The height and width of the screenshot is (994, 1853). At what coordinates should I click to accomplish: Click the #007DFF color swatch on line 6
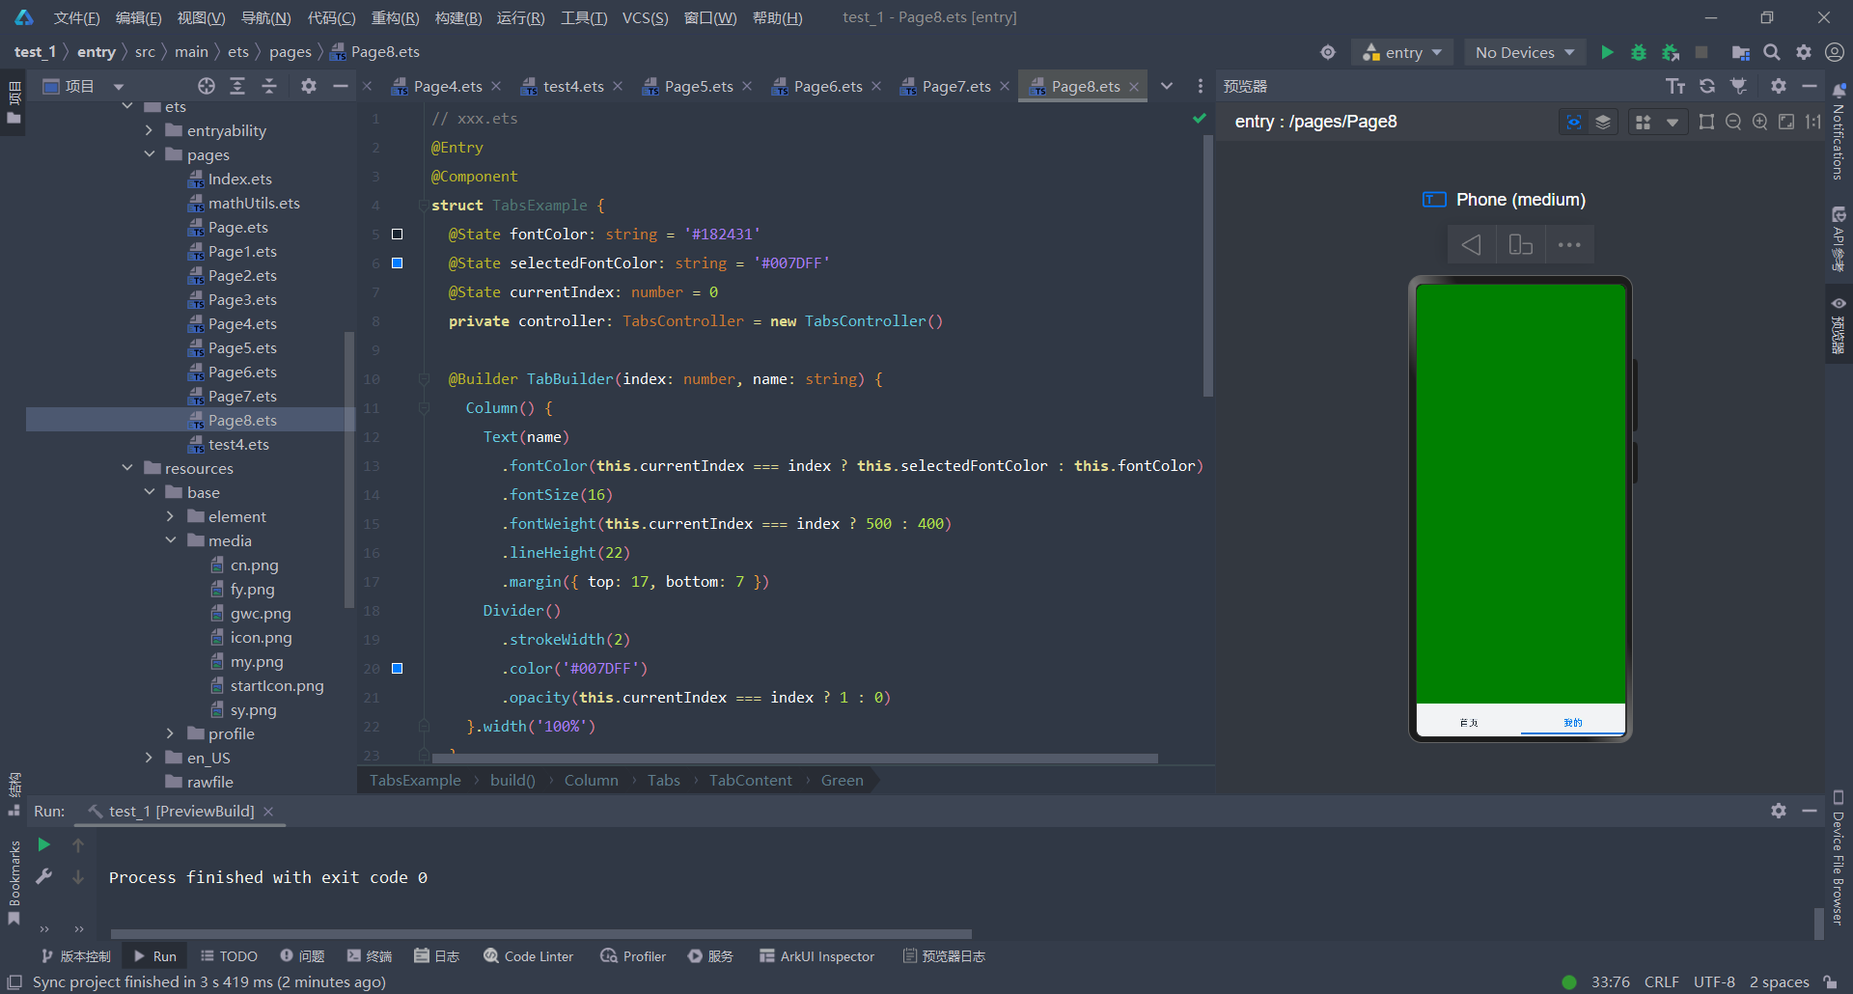click(397, 262)
